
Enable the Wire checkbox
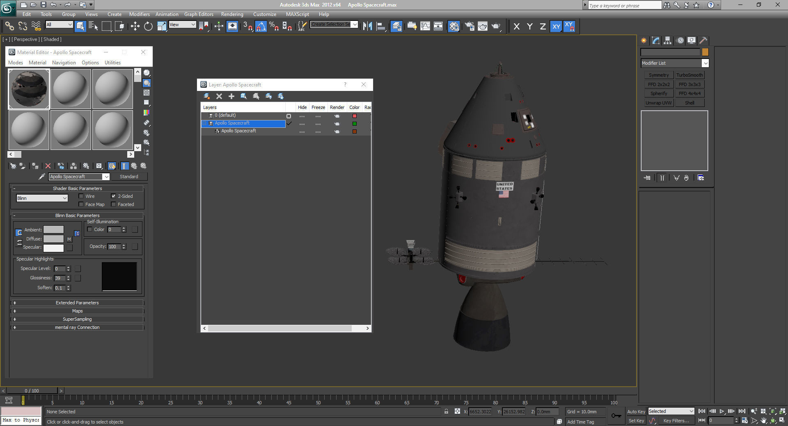[81, 196]
